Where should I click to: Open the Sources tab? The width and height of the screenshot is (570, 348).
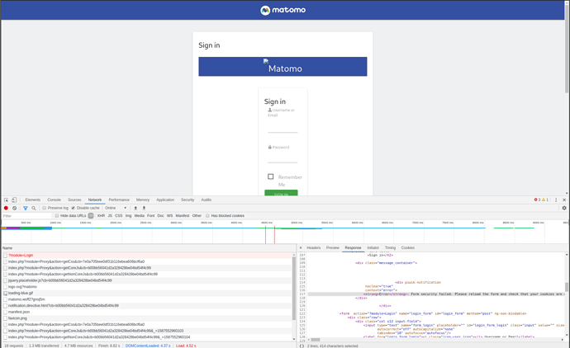point(74,200)
